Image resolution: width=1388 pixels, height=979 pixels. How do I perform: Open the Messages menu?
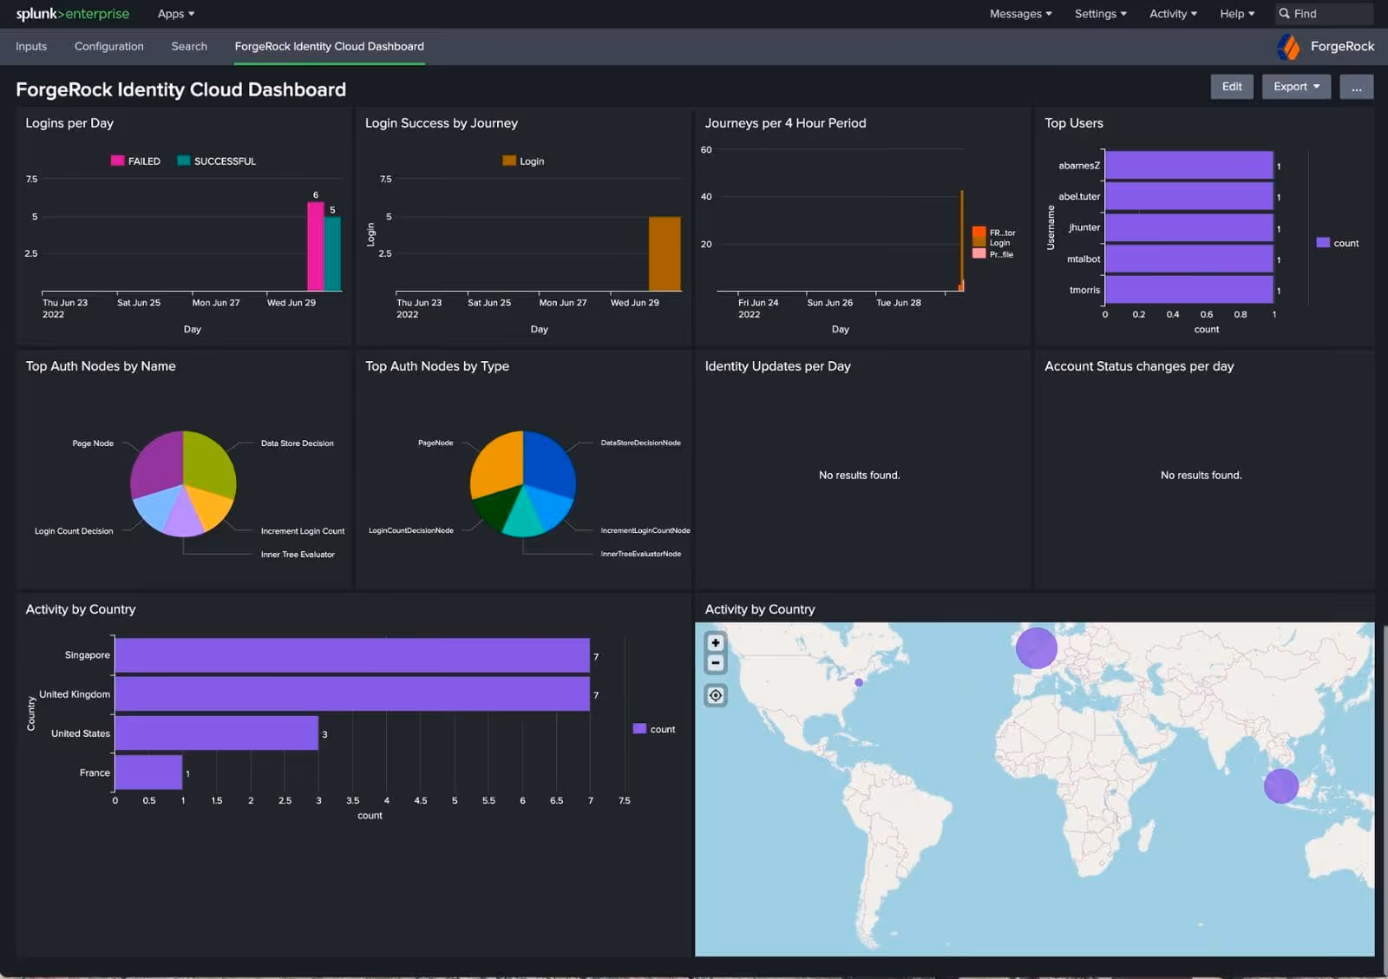pos(1020,14)
